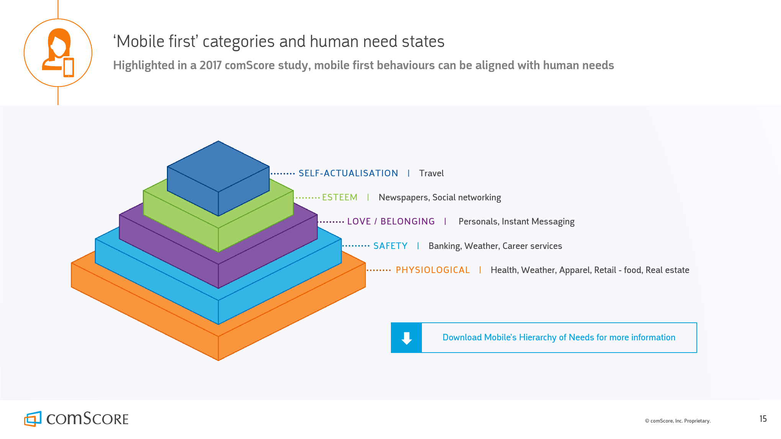781x439 pixels.
Task: Click the orange woman with phone icon
Action: coord(58,53)
